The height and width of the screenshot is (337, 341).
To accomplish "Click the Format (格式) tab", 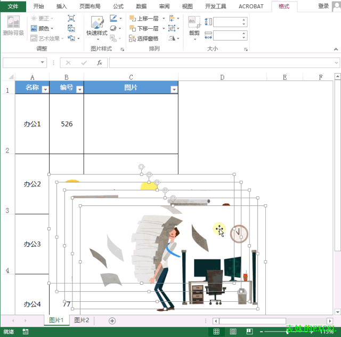I will pos(284,6).
